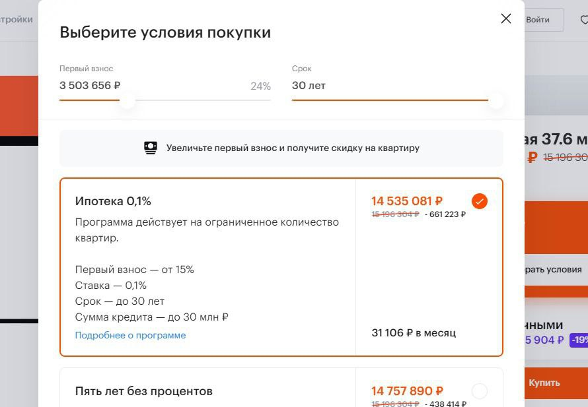Click the Первый взнос slider handle
This screenshot has height=407, width=588.
click(128, 101)
